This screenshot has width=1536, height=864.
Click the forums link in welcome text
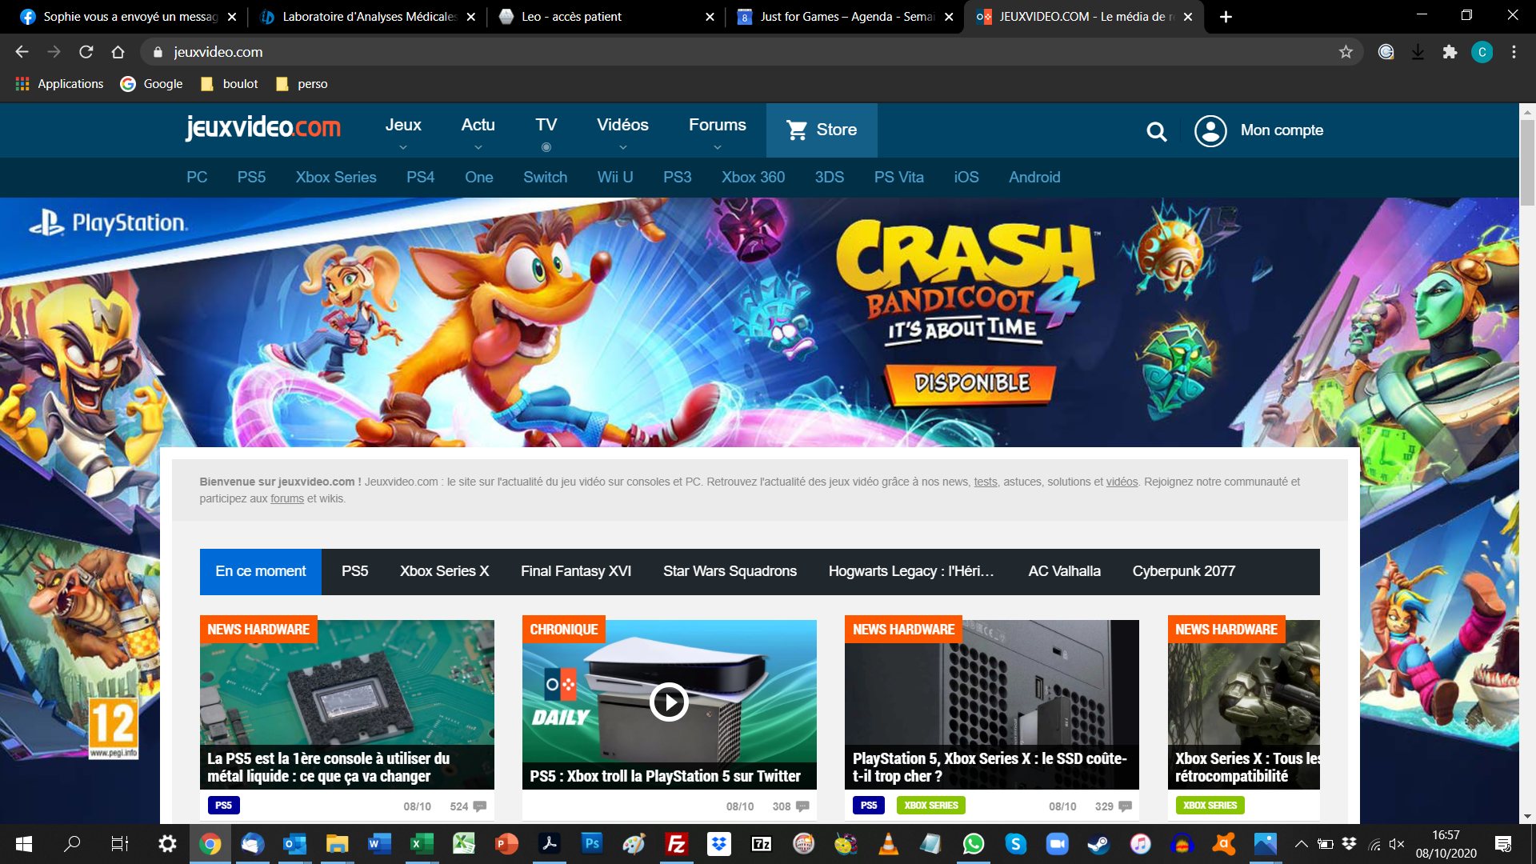click(286, 499)
